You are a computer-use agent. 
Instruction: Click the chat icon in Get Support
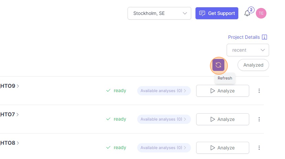tap(202, 13)
